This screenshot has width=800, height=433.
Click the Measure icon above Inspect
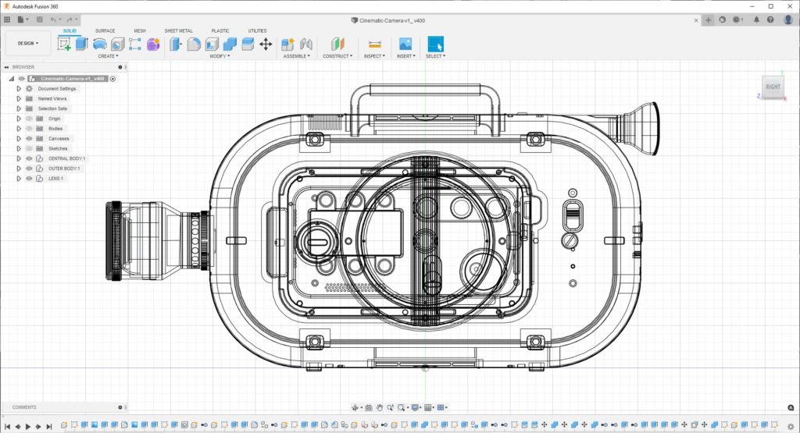pyautogui.click(x=374, y=44)
